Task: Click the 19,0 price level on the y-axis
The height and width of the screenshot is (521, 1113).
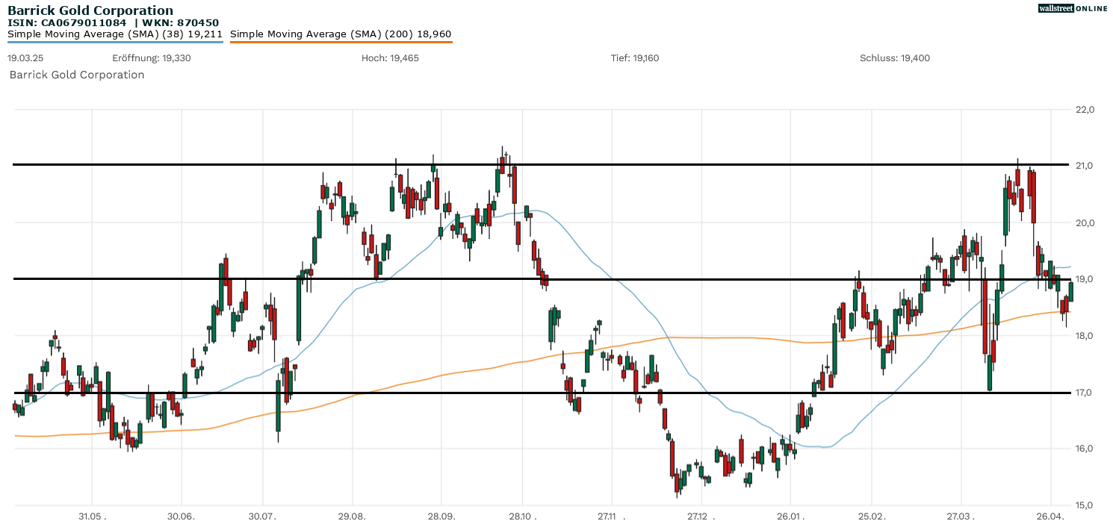Action: pos(1085,279)
